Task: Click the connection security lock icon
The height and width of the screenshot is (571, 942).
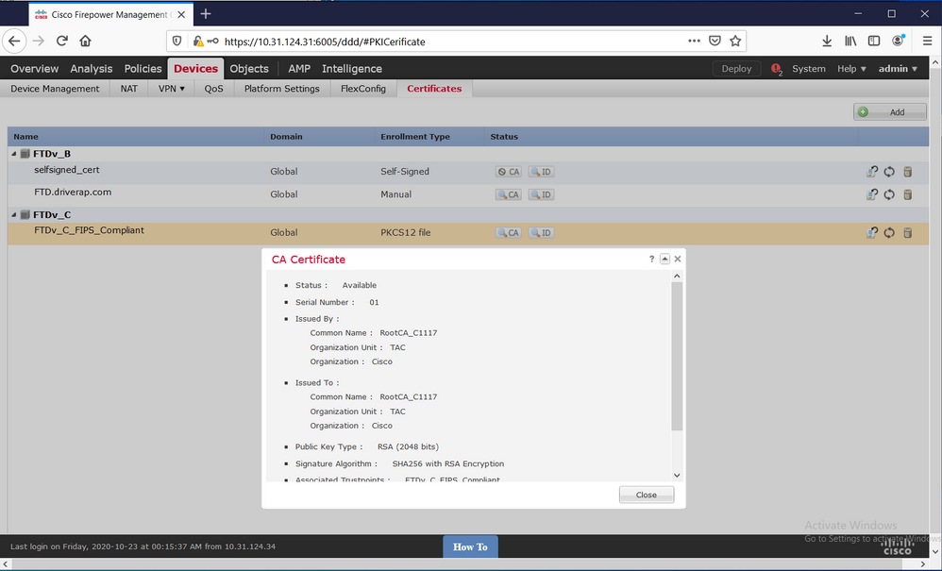Action: coord(197,41)
